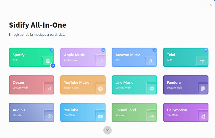Toggle the Spotify card source switch

[52, 50]
